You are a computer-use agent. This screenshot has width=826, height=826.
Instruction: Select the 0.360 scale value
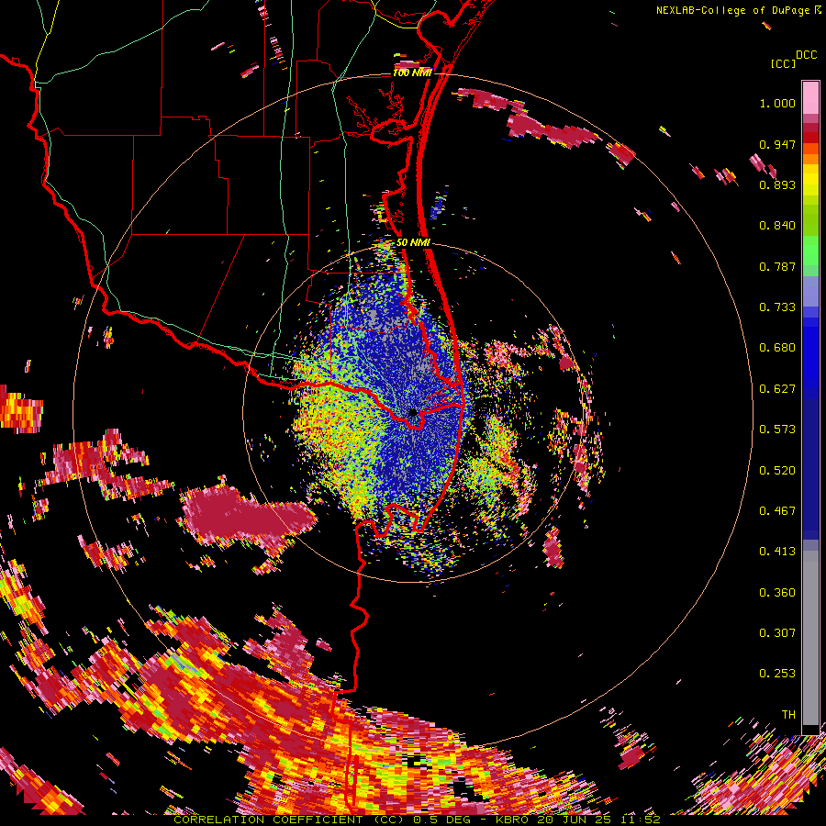[777, 592]
